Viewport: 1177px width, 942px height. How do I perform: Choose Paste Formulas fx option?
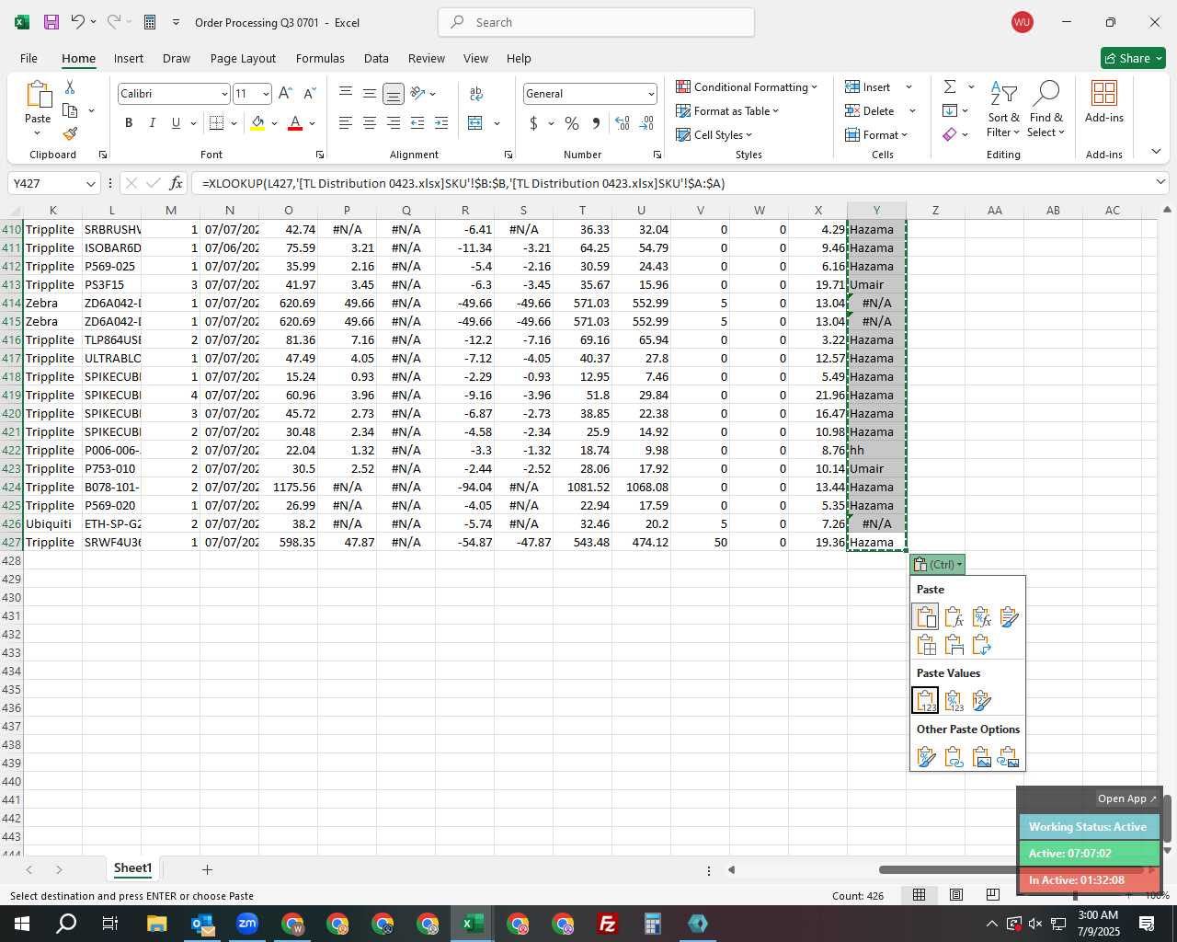(x=954, y=617)
